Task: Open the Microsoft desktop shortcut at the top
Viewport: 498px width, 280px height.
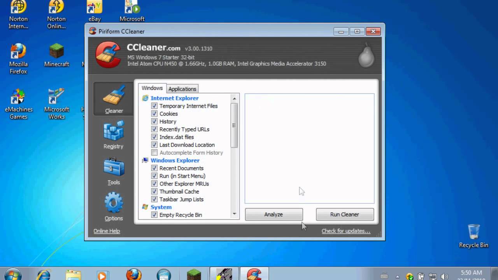Action: pos(132,11)
